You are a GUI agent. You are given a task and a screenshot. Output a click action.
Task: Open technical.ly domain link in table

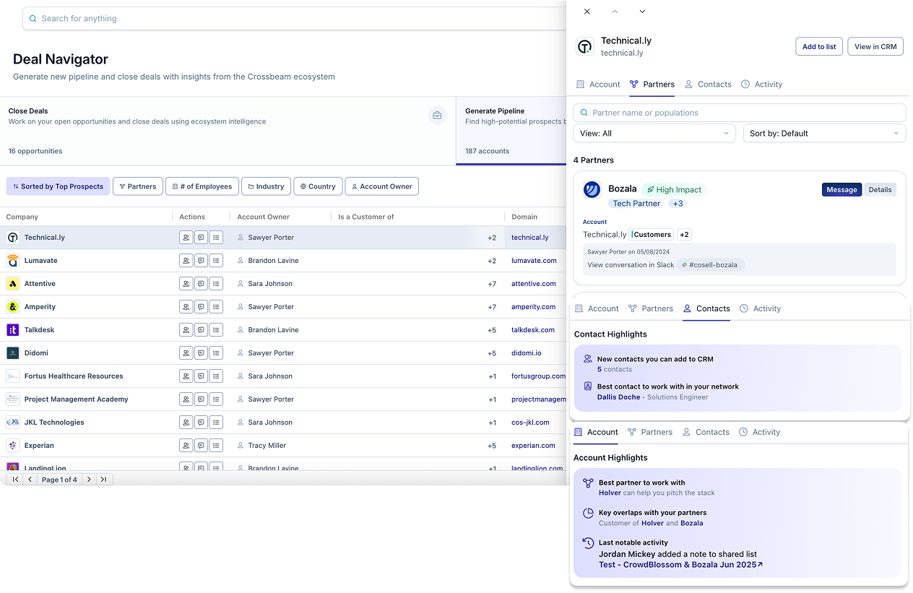click(529, 238)
